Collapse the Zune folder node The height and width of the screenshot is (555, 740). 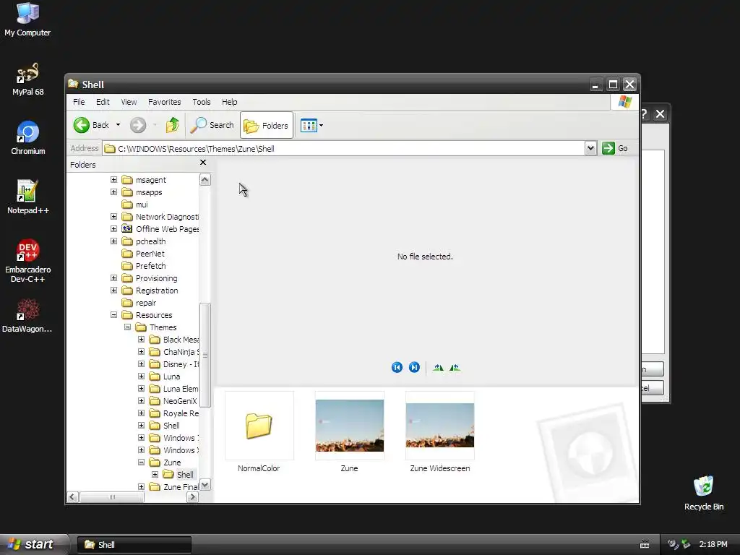[141, 462]
